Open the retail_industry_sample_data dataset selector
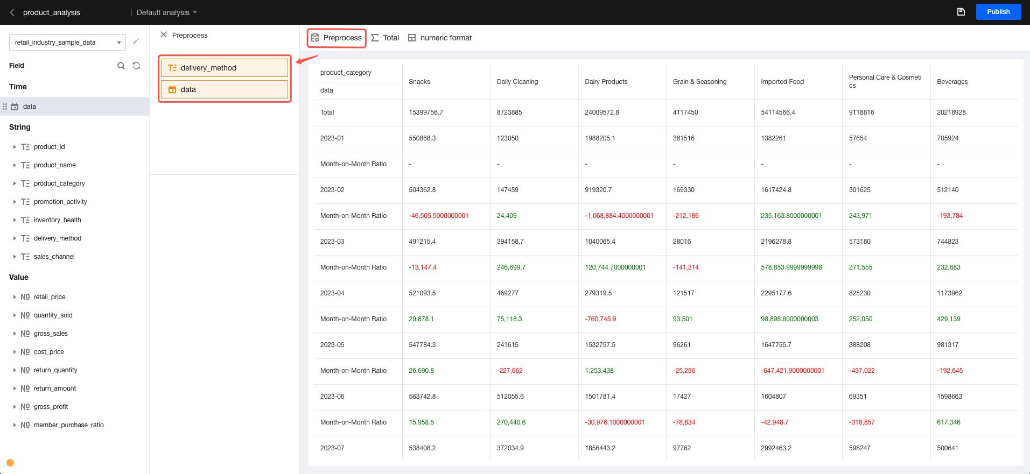The height and width of the screenshot is (474, 1030). [67, 43]
